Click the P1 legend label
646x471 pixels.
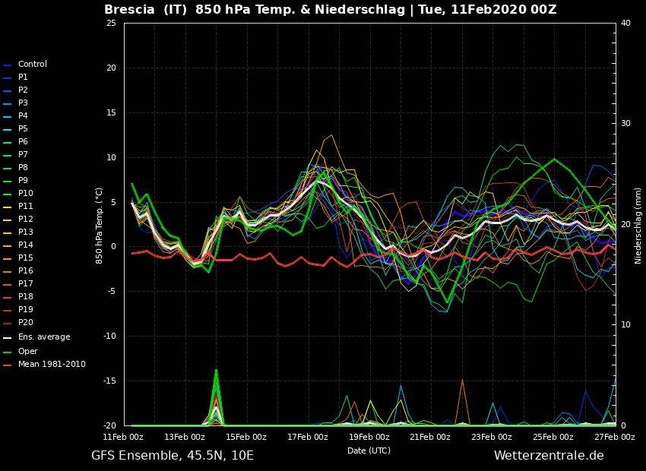pos(23,77)
